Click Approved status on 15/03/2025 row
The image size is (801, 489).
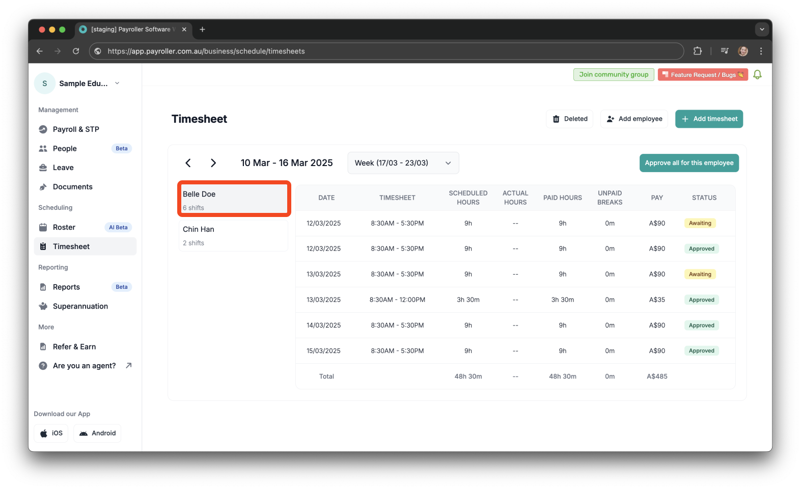(x=702, y=351)
